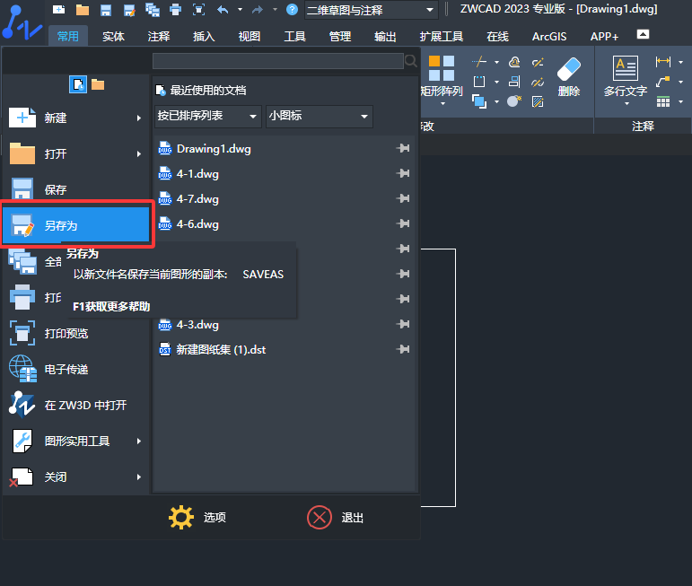The image size is (692, 586).
Task: Pin Drawing1.dwg to the recent list
Action: click(403, 148)
